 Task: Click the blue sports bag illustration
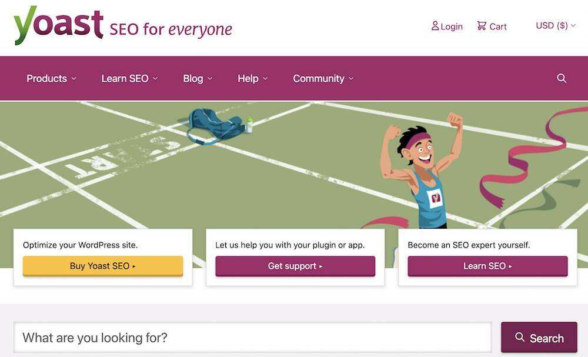click(x=215, y=125)
